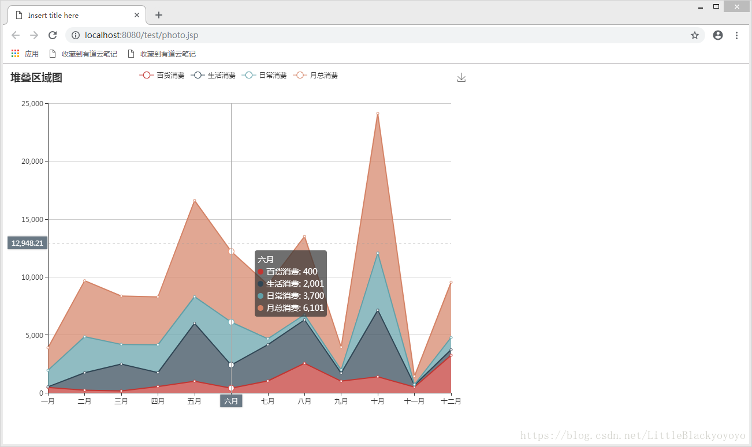Image resolution: width=752 pixels, height=447 pixels.
Task: Open first 收藏到有道云笔记 bookmark
Action: click(x=83, y=54)
